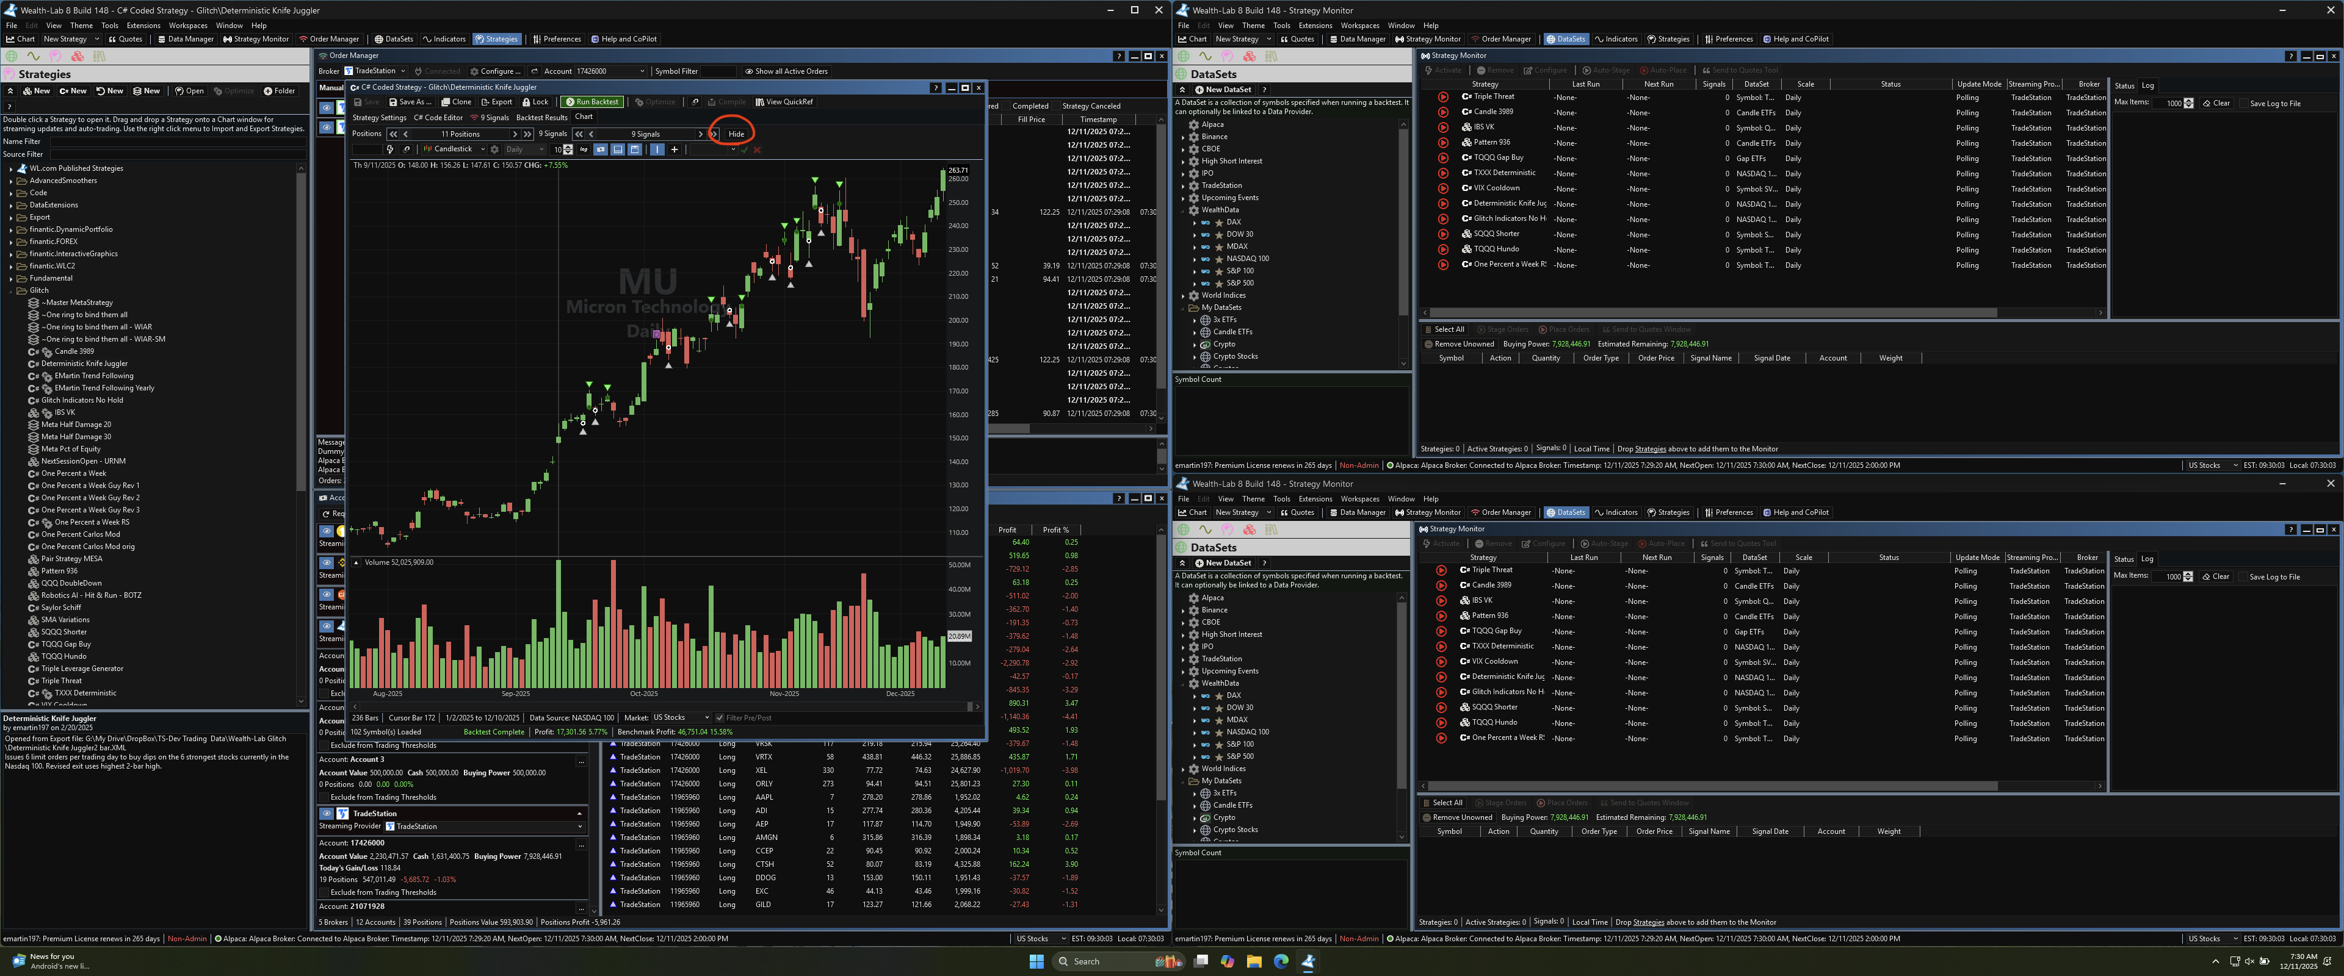Open Help and CoPilot in top-left window
This screenshot has width=2344, height=976.
623,39
